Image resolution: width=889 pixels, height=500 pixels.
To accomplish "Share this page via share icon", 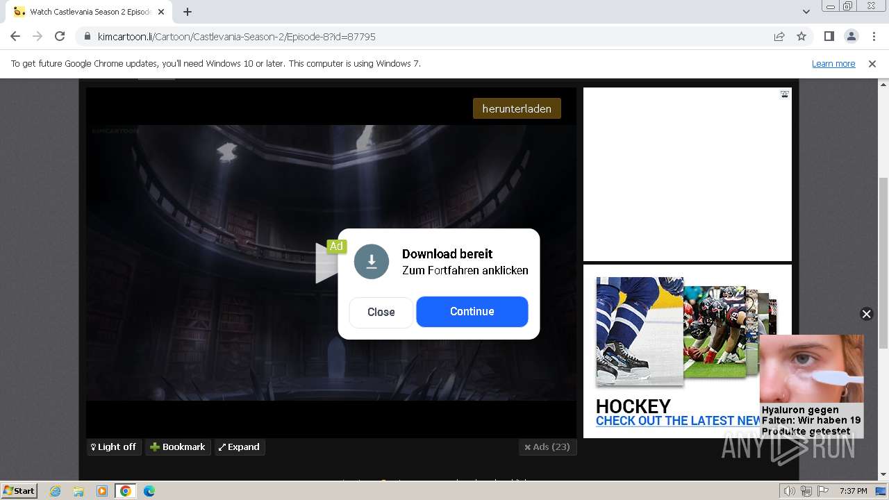I will [x=779, y=36].
